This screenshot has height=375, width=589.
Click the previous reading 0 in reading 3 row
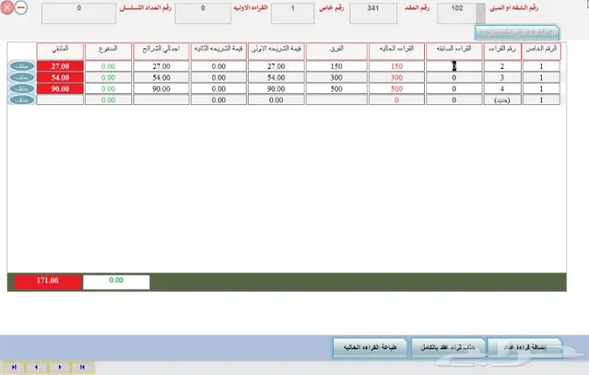point(454,77)
